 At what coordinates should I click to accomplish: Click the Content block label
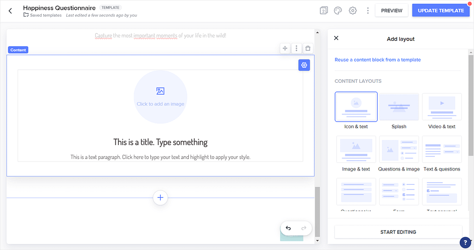point(18,50)
